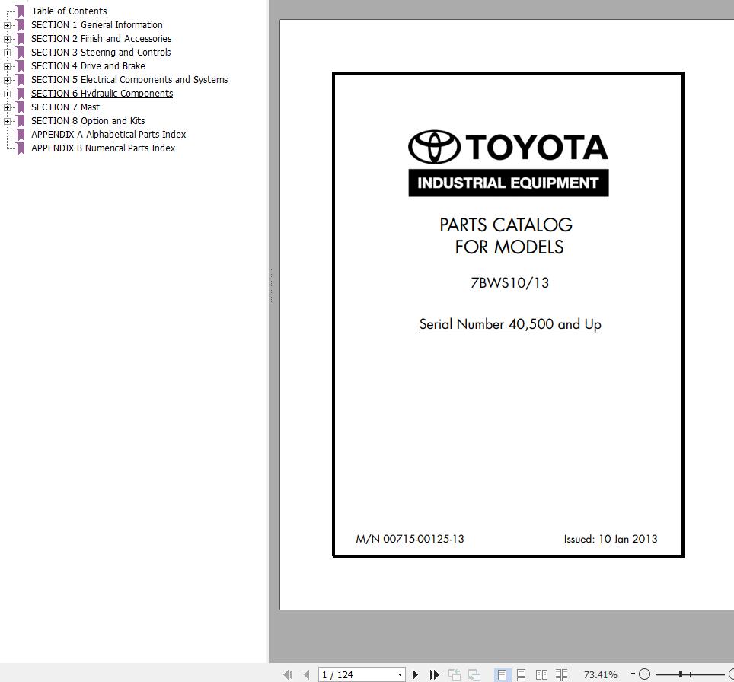The height and width of the screenshot is (682, 734).
Task: Jump to the last page
Action: [434, 674]
